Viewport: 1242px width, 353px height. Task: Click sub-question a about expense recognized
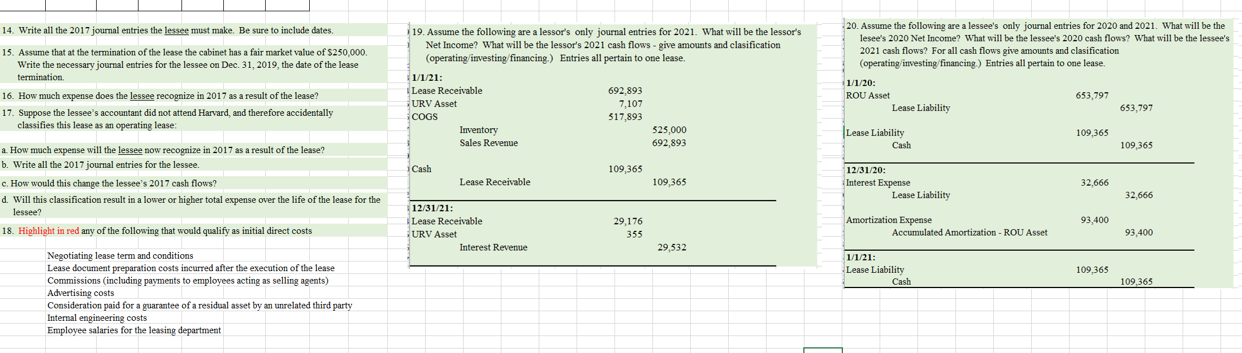point(163,150)
